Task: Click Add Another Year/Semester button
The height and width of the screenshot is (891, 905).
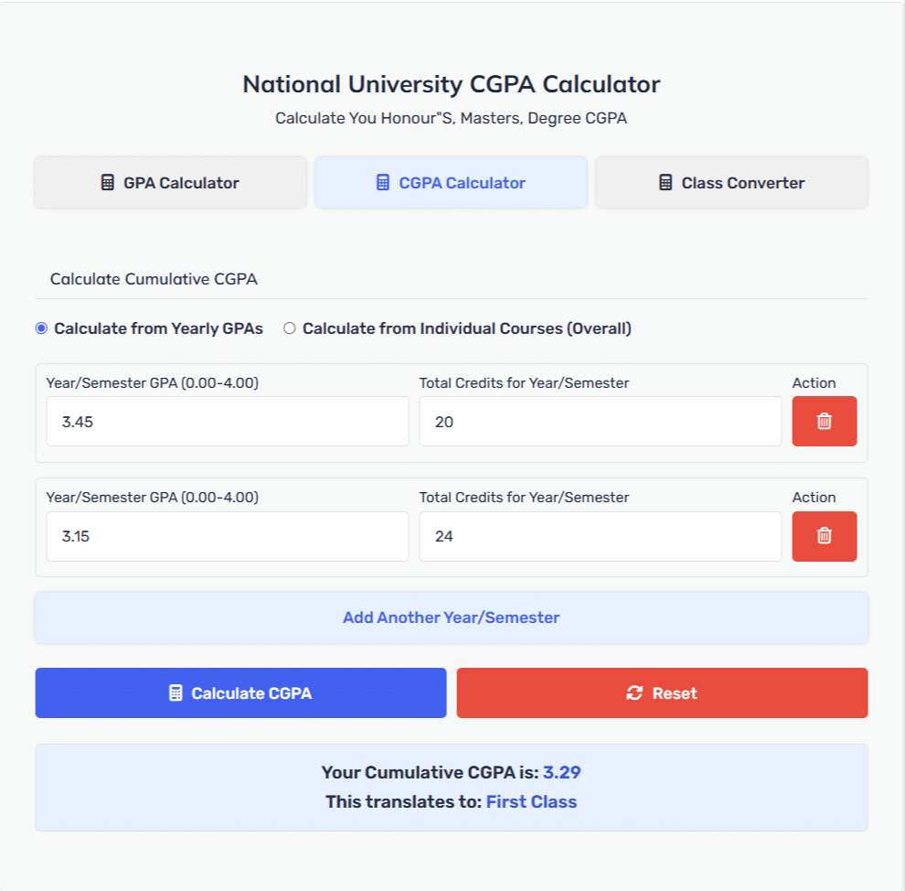Action: pos(452,617)
